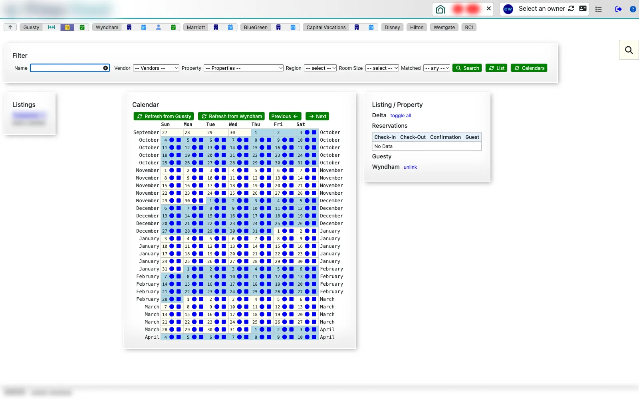Select the Disney vendor tab

392,27
